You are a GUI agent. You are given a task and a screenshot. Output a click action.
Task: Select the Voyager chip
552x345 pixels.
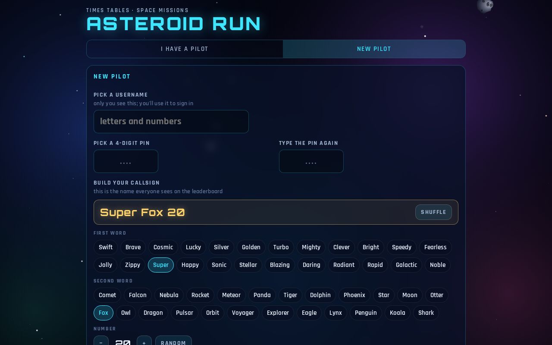243,313
